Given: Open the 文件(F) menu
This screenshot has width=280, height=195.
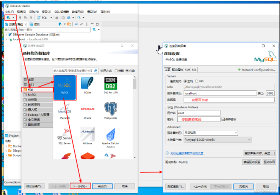Looking at the screenshot, I should [9, 12].
